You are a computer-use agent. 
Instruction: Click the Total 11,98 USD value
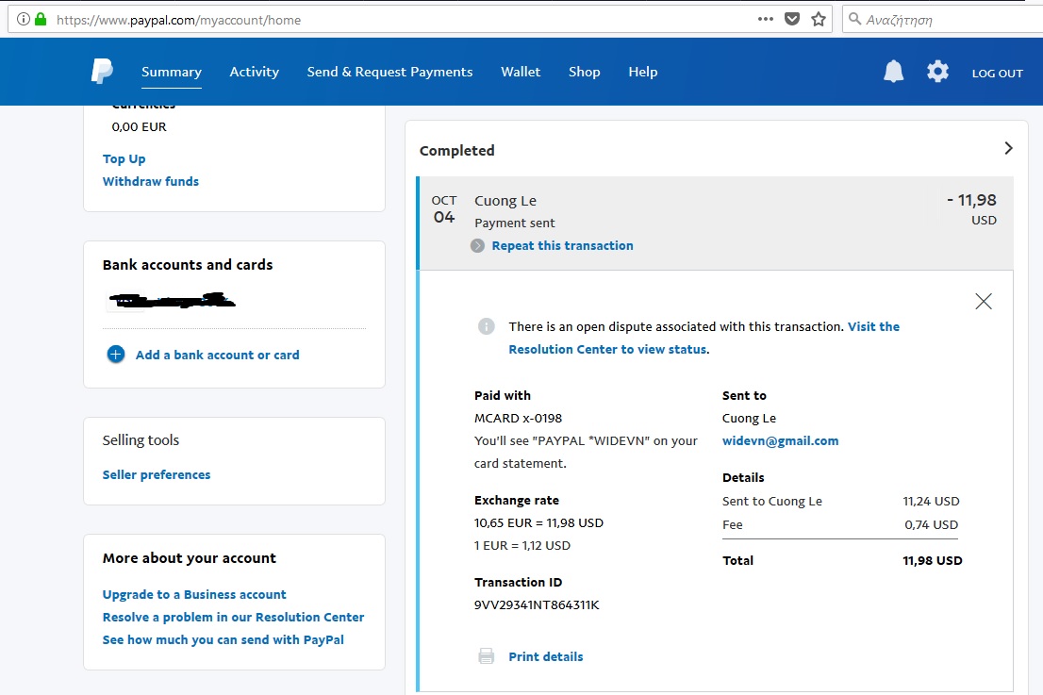932,561
